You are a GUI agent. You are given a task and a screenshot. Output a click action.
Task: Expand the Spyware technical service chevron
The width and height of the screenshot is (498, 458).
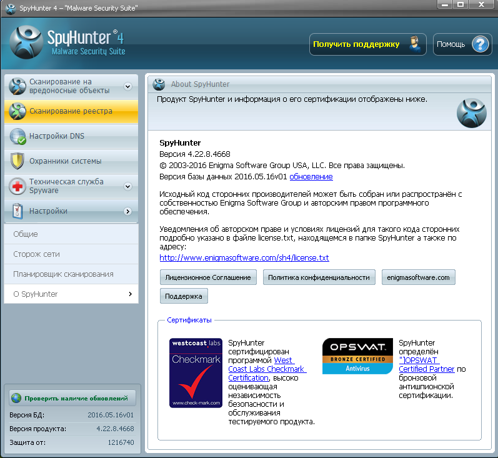tap(127, 186)
